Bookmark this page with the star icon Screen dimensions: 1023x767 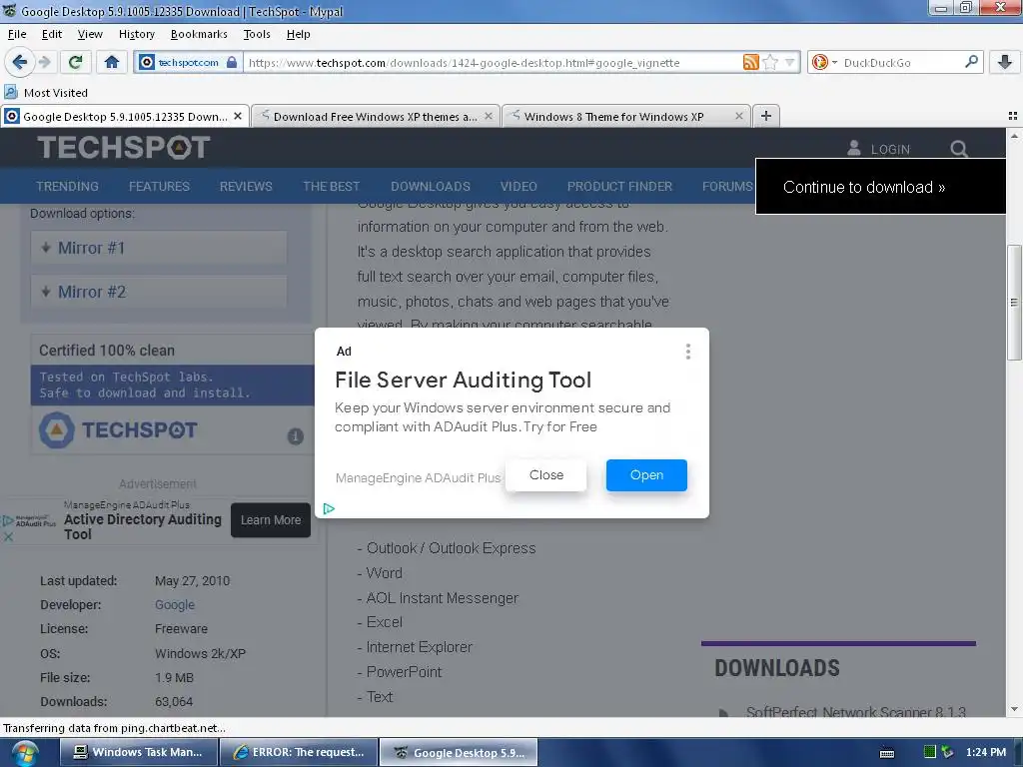770,62
